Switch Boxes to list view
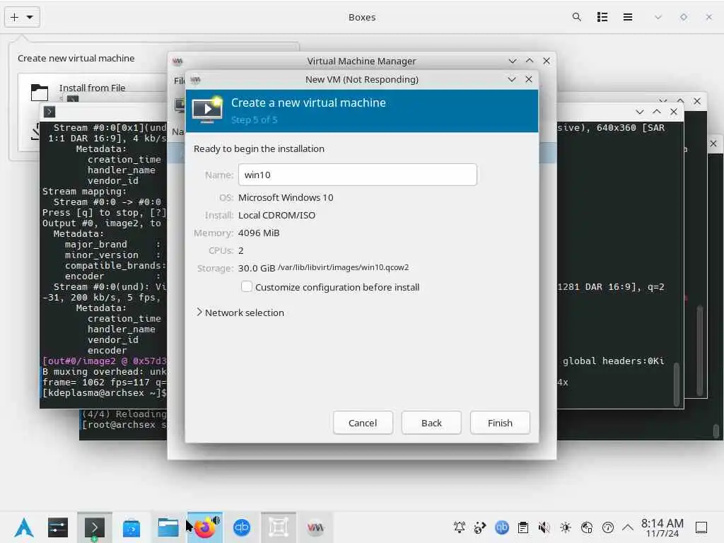724x543 pixels. click(602, 17)
